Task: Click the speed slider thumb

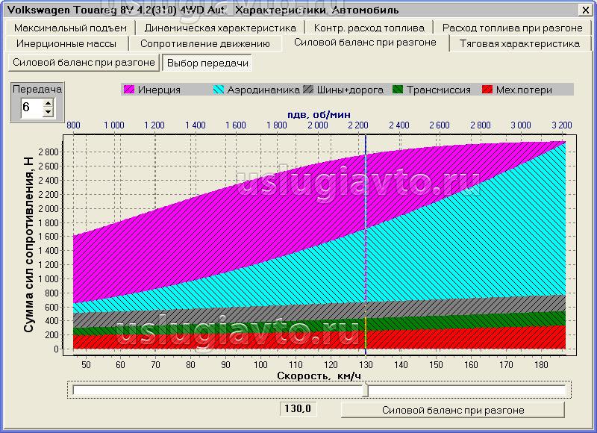Action: pos(365,390)
